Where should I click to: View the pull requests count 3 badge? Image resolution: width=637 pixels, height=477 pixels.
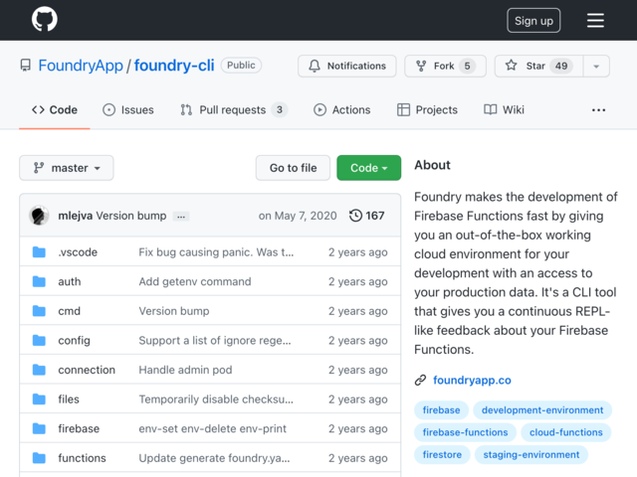pyautogui.click(x=279, y=110)
